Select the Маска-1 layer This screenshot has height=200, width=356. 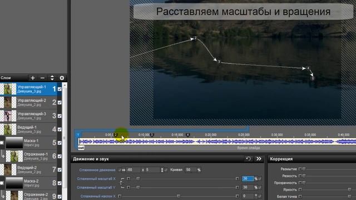[28, 143]
